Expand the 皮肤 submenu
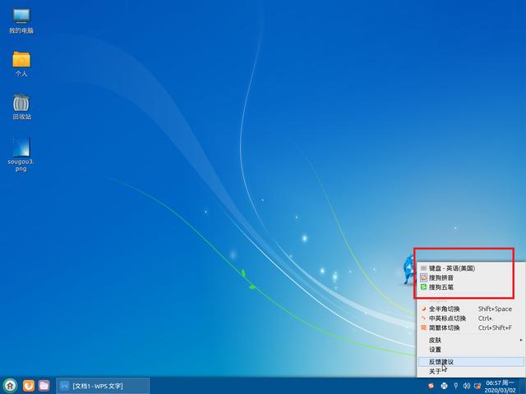The image size is (526, 394). pyautogui.click(x=471, y=340)
